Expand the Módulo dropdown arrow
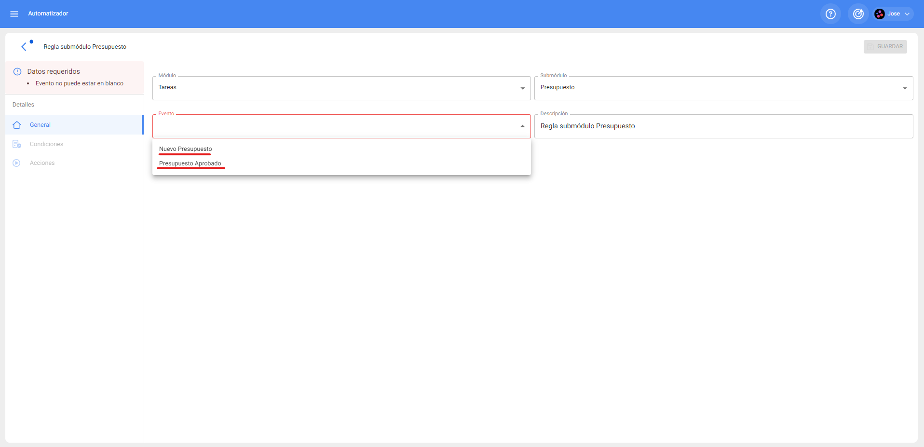924x447 pixels. (x=522, y=88)
